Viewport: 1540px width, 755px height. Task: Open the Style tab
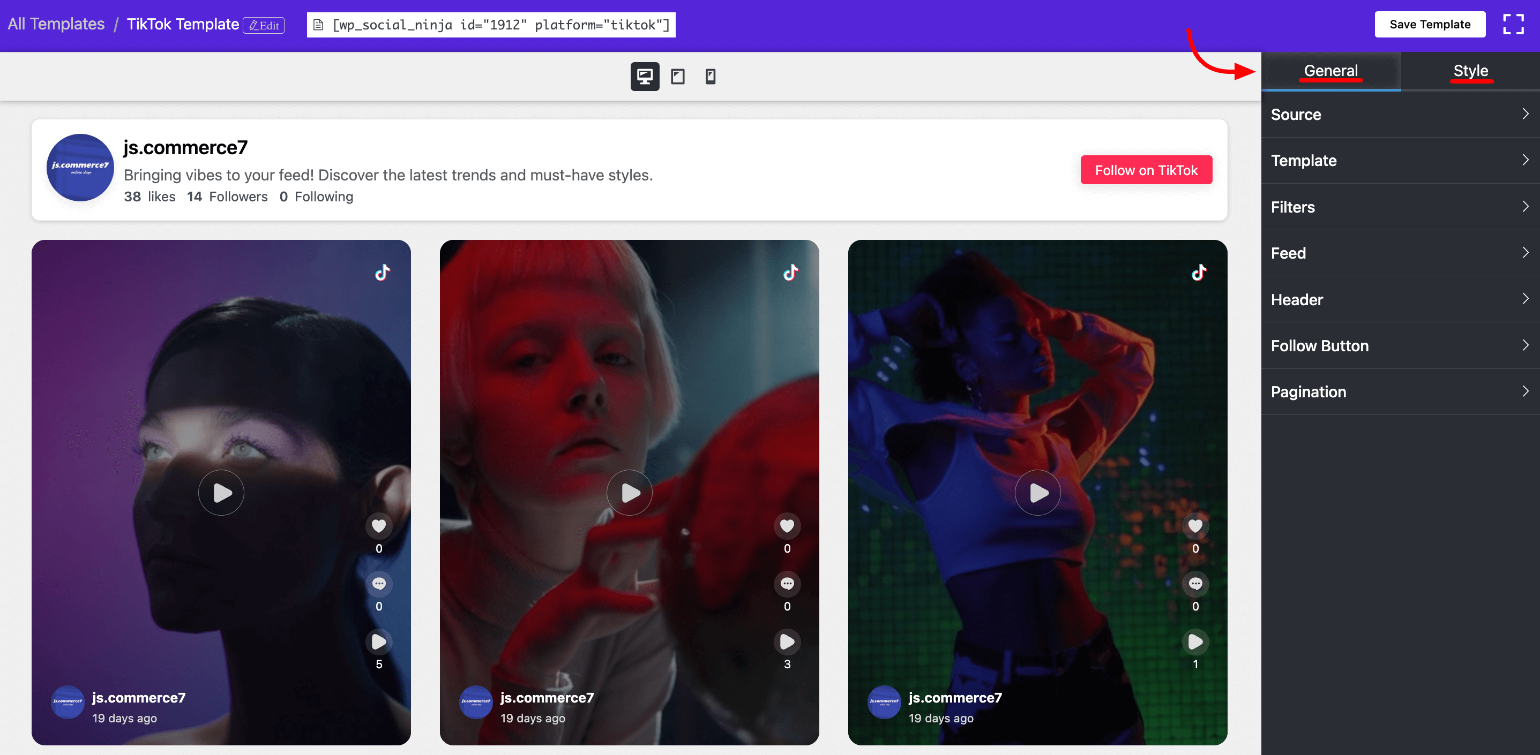[x=1471, y=71]
